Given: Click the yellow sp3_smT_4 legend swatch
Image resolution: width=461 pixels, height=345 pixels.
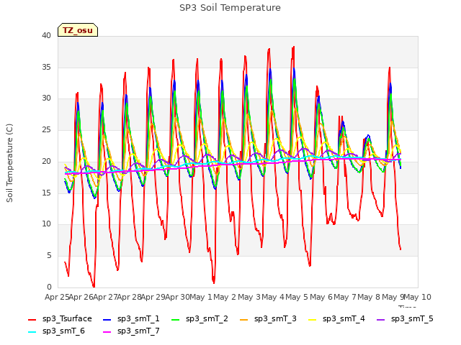Looking at the screenshot, I should coord(312,320).
